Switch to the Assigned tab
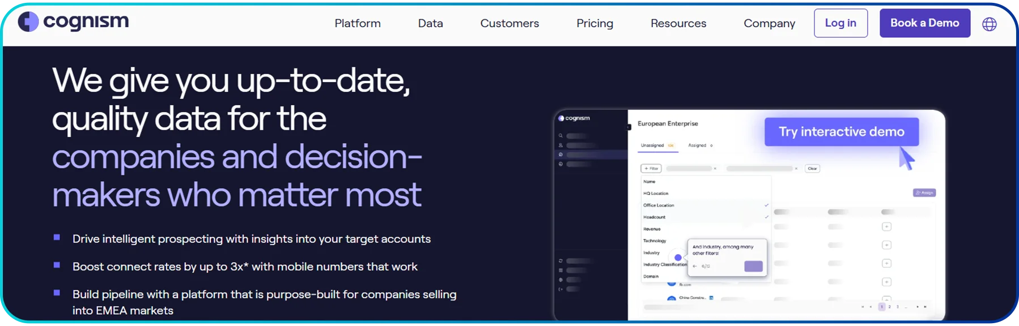 click(697, 145)
